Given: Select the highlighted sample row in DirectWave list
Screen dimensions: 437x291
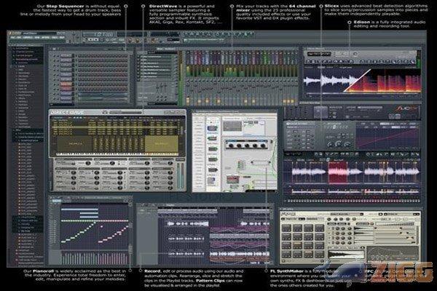Looking at the screenshot, I should point(116,127).
